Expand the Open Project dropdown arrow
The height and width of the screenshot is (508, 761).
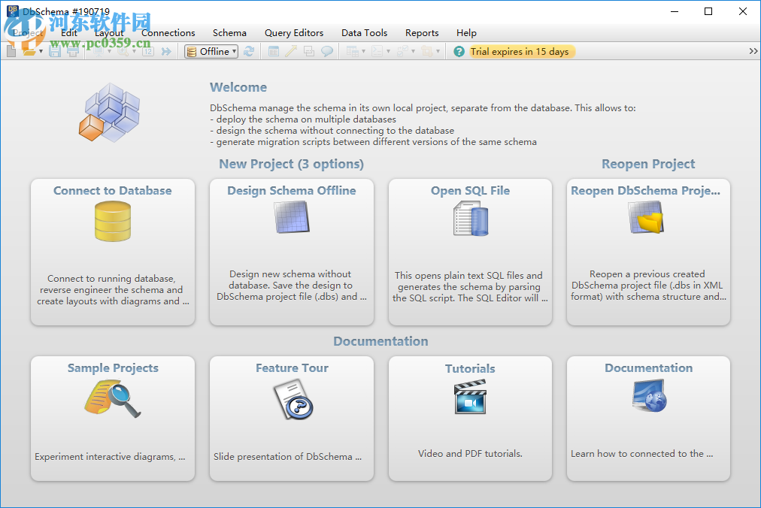coord(41,51)
